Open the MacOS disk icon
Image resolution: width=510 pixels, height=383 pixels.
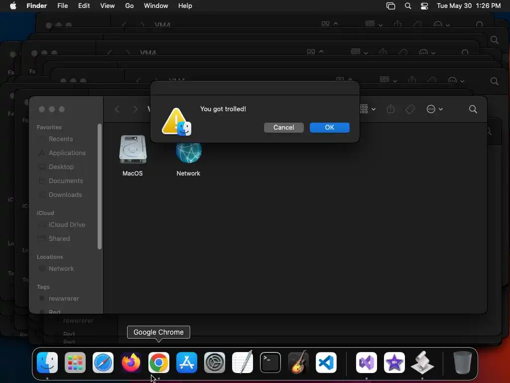(132, 150)
